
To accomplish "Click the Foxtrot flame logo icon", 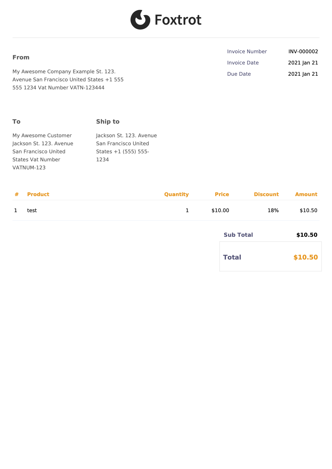I will (140, 20).
